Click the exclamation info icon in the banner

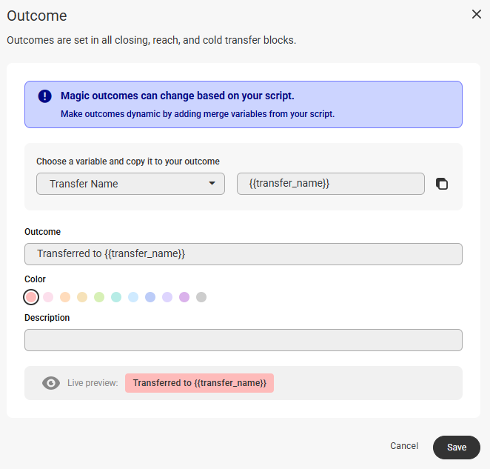(x=44, y=96)
